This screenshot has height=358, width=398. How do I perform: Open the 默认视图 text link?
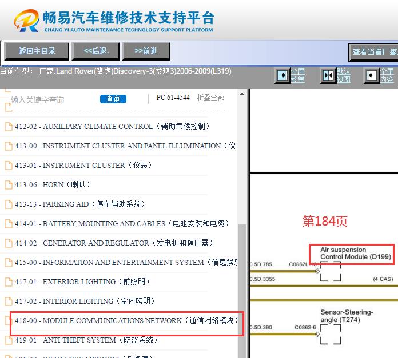click(x=344, y=75)
